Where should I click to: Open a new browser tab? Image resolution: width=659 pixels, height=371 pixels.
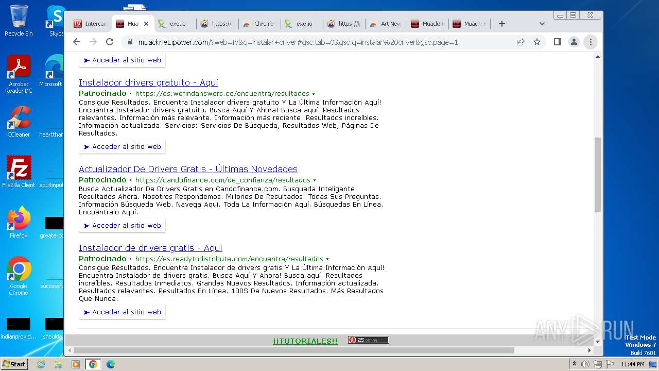(x=502, y=24)
